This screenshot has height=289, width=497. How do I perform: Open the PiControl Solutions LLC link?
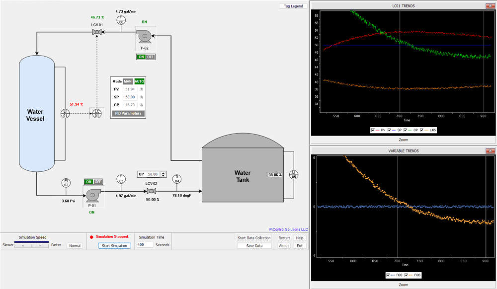288,229
